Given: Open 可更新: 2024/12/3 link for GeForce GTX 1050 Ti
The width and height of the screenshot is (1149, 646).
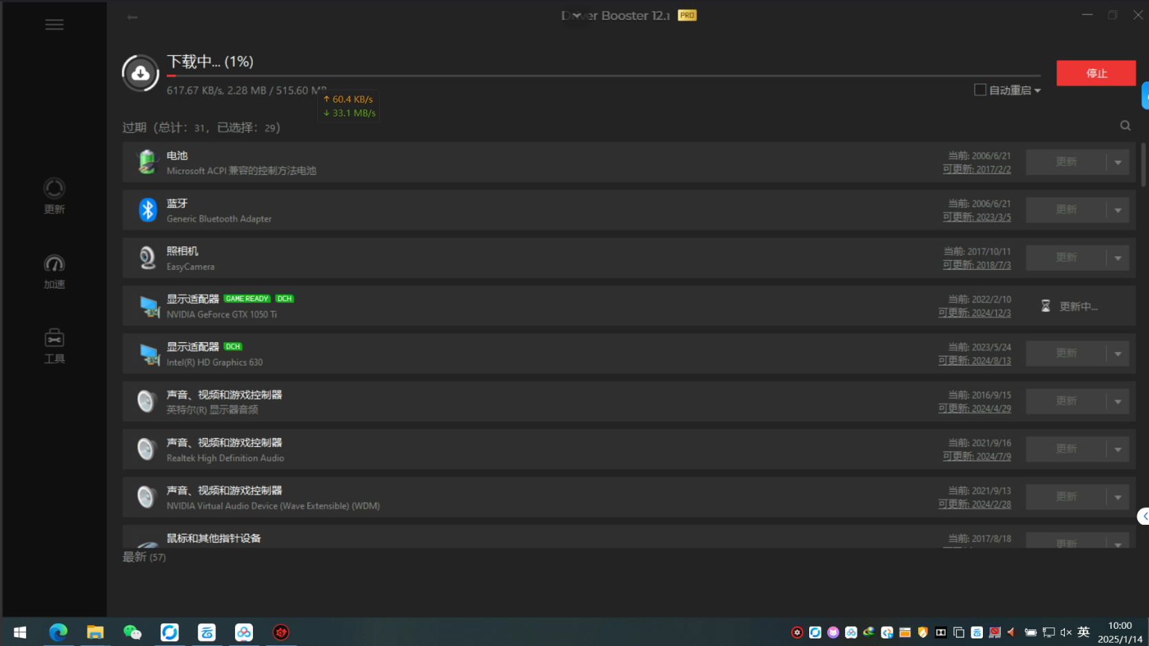Looking at the screenshot, I should point(975,313).
